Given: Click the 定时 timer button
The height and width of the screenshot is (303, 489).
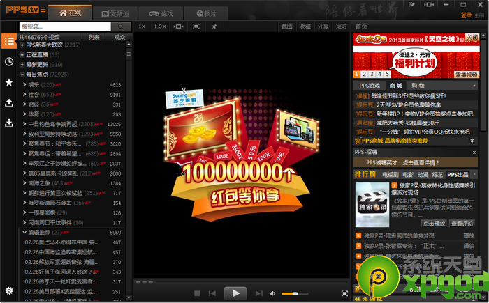Looking at the screenshot, I should tap(341, 26).
